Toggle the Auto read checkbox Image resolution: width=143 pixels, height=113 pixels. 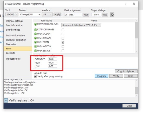pyautogui.click(x=35, y=73)
